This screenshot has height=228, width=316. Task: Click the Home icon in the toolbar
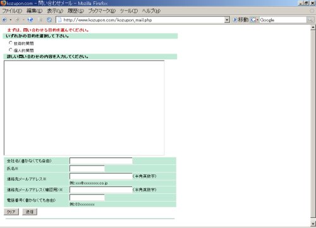click(x=49, y=20)
